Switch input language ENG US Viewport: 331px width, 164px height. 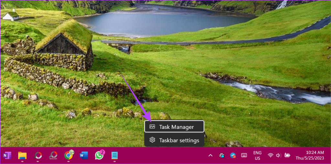click(257, 155)
